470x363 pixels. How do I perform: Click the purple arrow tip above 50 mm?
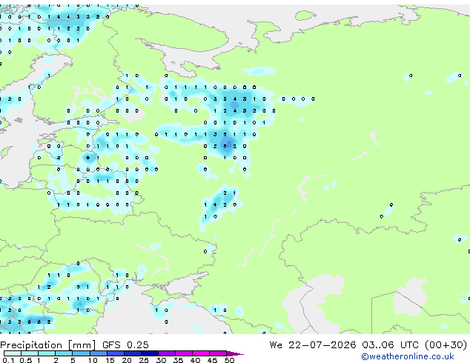(x=235, y=353)
